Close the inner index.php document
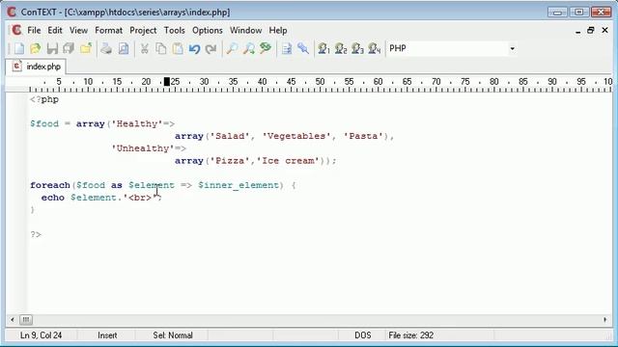This screenshot has width=618, height=347. (605, 30)
